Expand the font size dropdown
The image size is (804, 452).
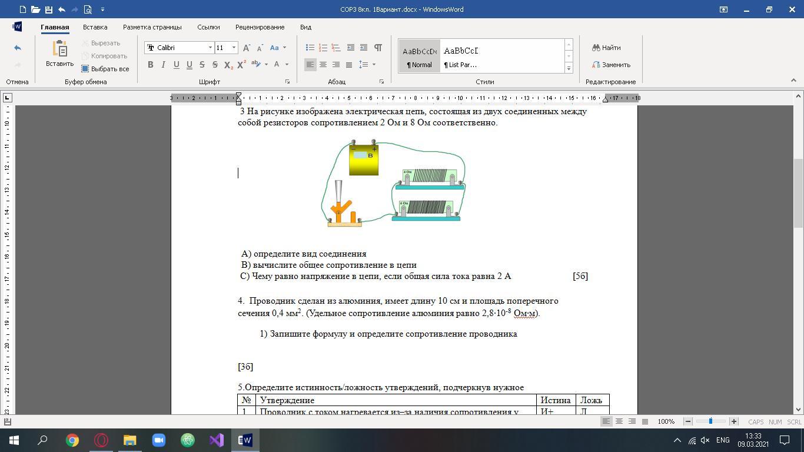pos(234,48)
